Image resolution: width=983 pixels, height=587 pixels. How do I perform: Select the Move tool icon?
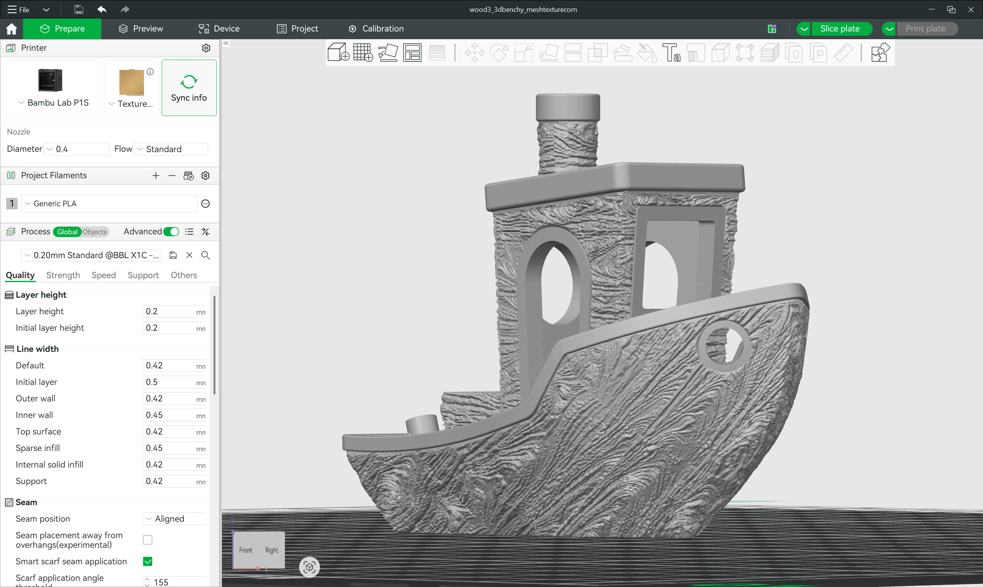tap(474, 53)
